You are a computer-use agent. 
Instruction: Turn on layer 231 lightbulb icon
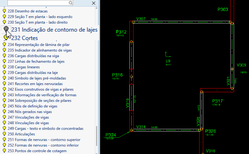[7, 29]
